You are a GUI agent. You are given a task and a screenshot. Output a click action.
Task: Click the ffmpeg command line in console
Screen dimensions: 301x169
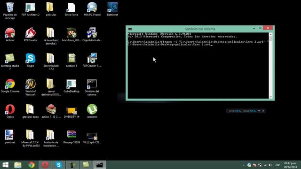[x=198, y=43]
